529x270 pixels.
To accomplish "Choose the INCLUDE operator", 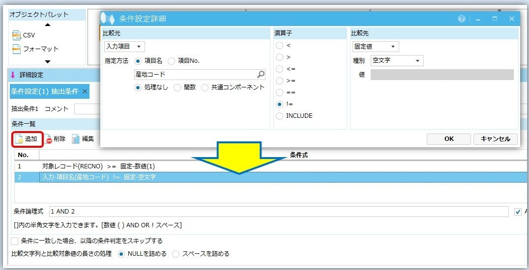I will tap(279, 116).
